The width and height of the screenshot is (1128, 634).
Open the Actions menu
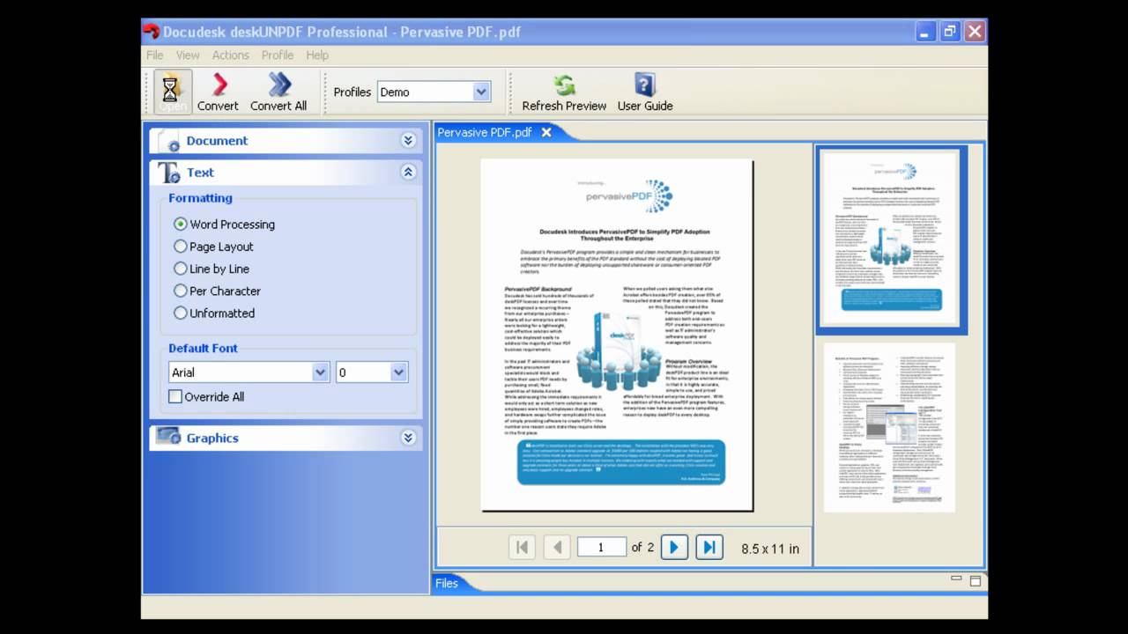click(x=230, y=55)
